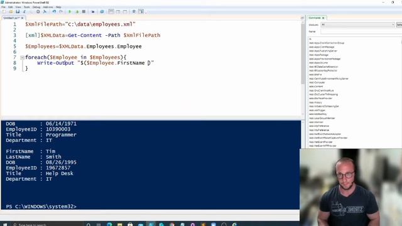The image size is (402, 226).
Task: Select Add-JobTrigger in the commands list
Action: point(317,110)
